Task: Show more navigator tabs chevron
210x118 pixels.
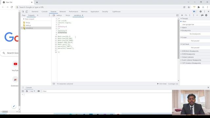Action: pyautogui.click(x=38, y=15)
